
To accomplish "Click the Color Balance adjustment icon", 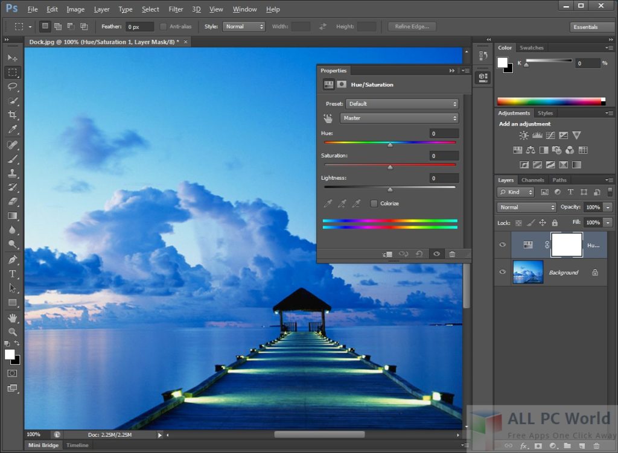I will [530, 150].
